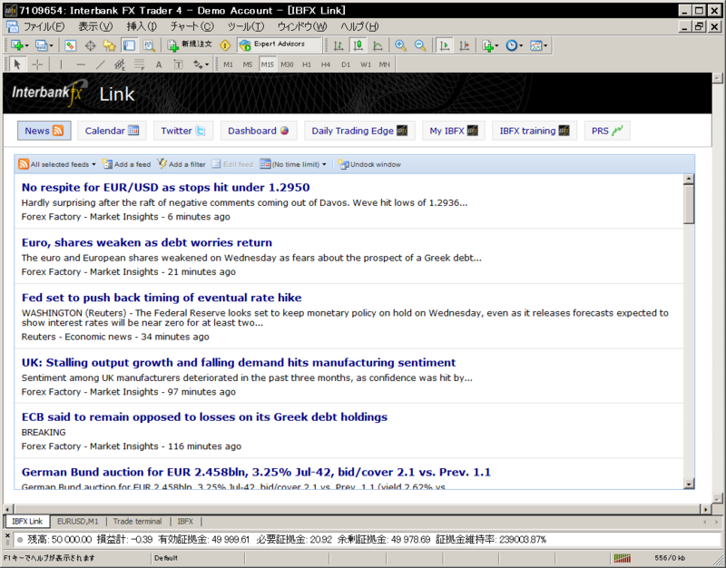Image resolution: width=726 pixels, height=568 pixels.
Task: Set timeframe to M1
Action: click(229, 64)
